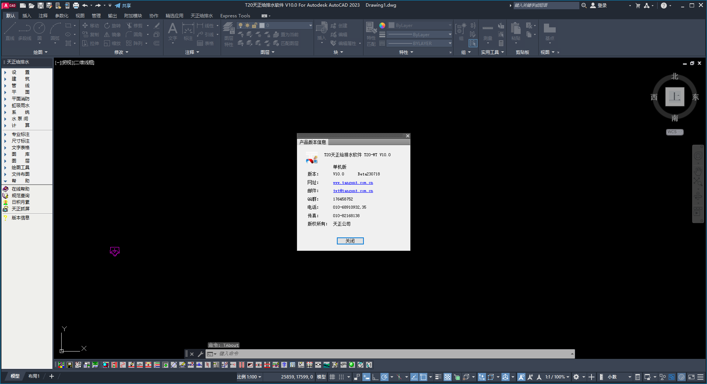Select the 圆弧 (Arc) tool
The height and width of the screenshot is (384, 707).
coord(55,31)
